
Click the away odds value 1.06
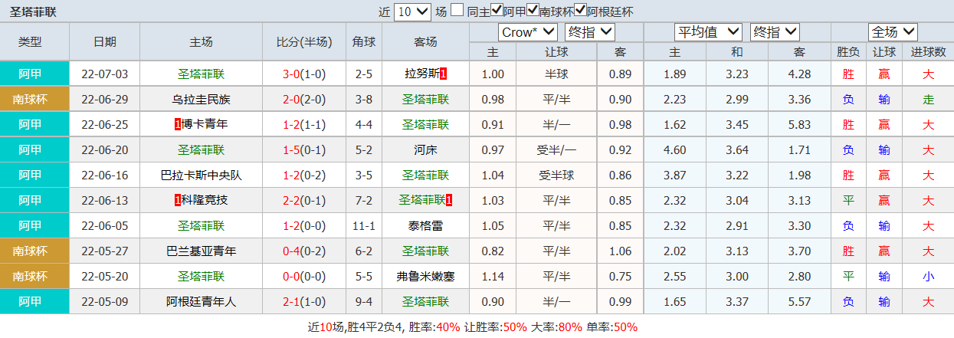pyautogui.click(x=620, y=251)
